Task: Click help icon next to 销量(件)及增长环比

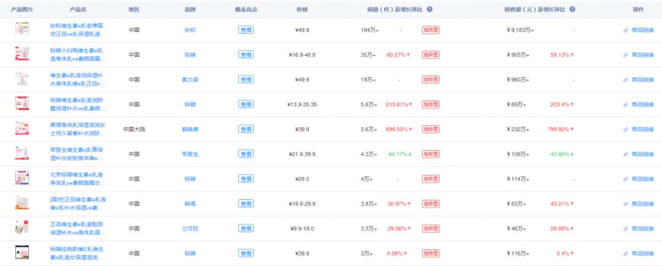Action: [429, 9]
